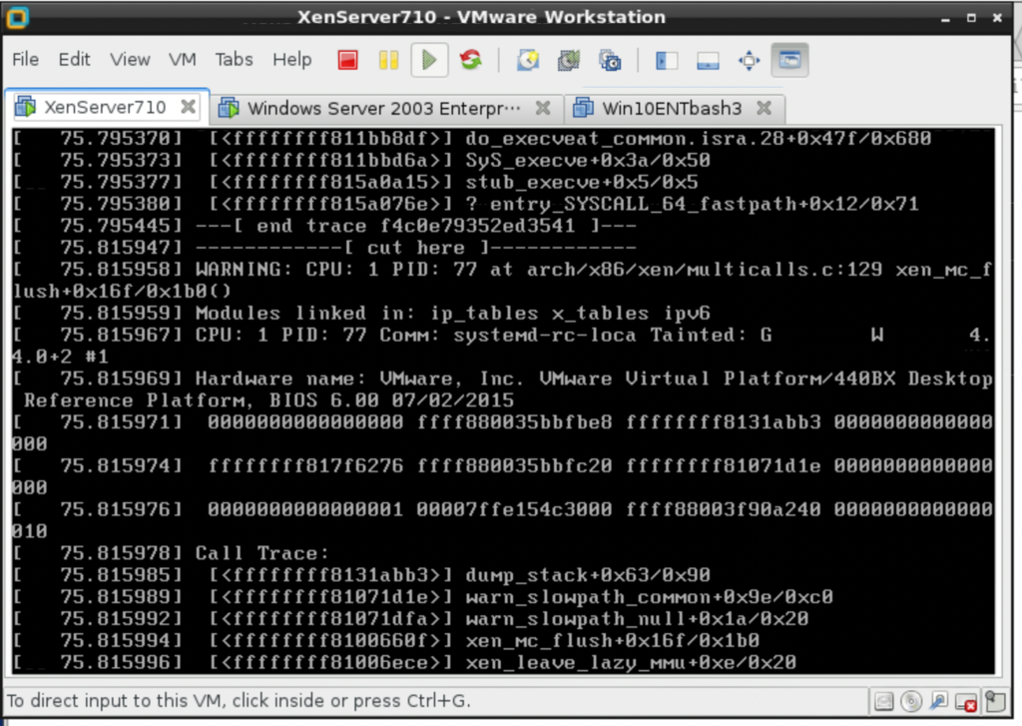Power off VM with red stop icon
The height and width of the screenshot is (726, 1022).
[x=348, y=60]
